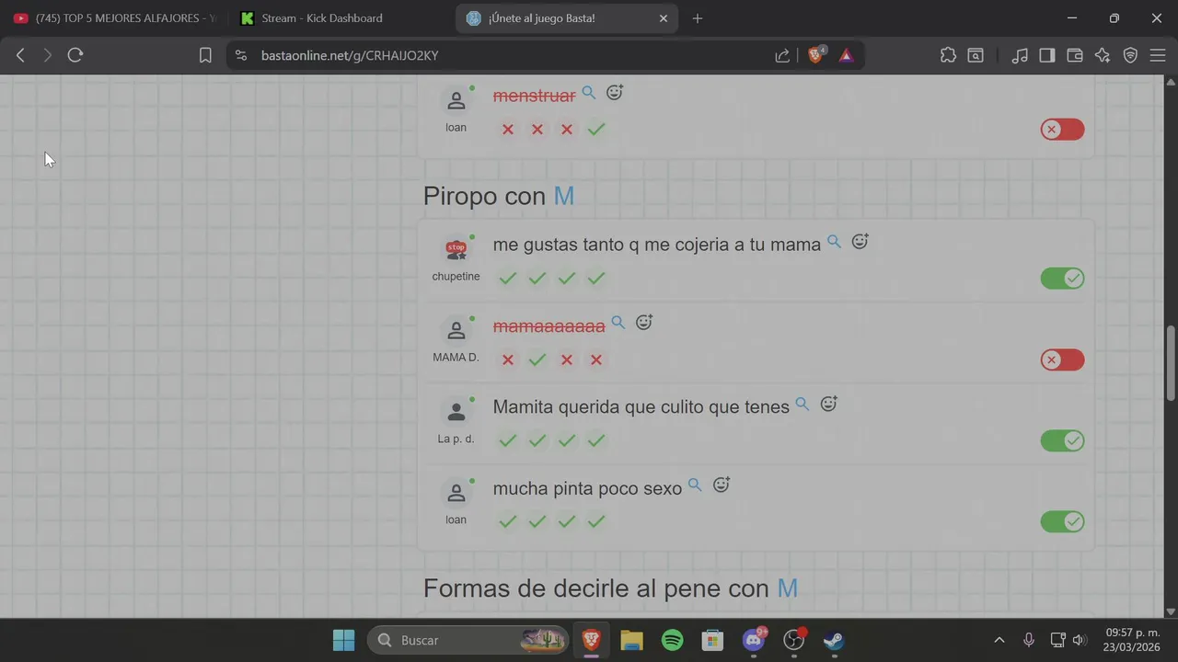Screen dimensions: 1178x662
Task: Open Brave Shields panel in address bar
Action: pos(815,55)
